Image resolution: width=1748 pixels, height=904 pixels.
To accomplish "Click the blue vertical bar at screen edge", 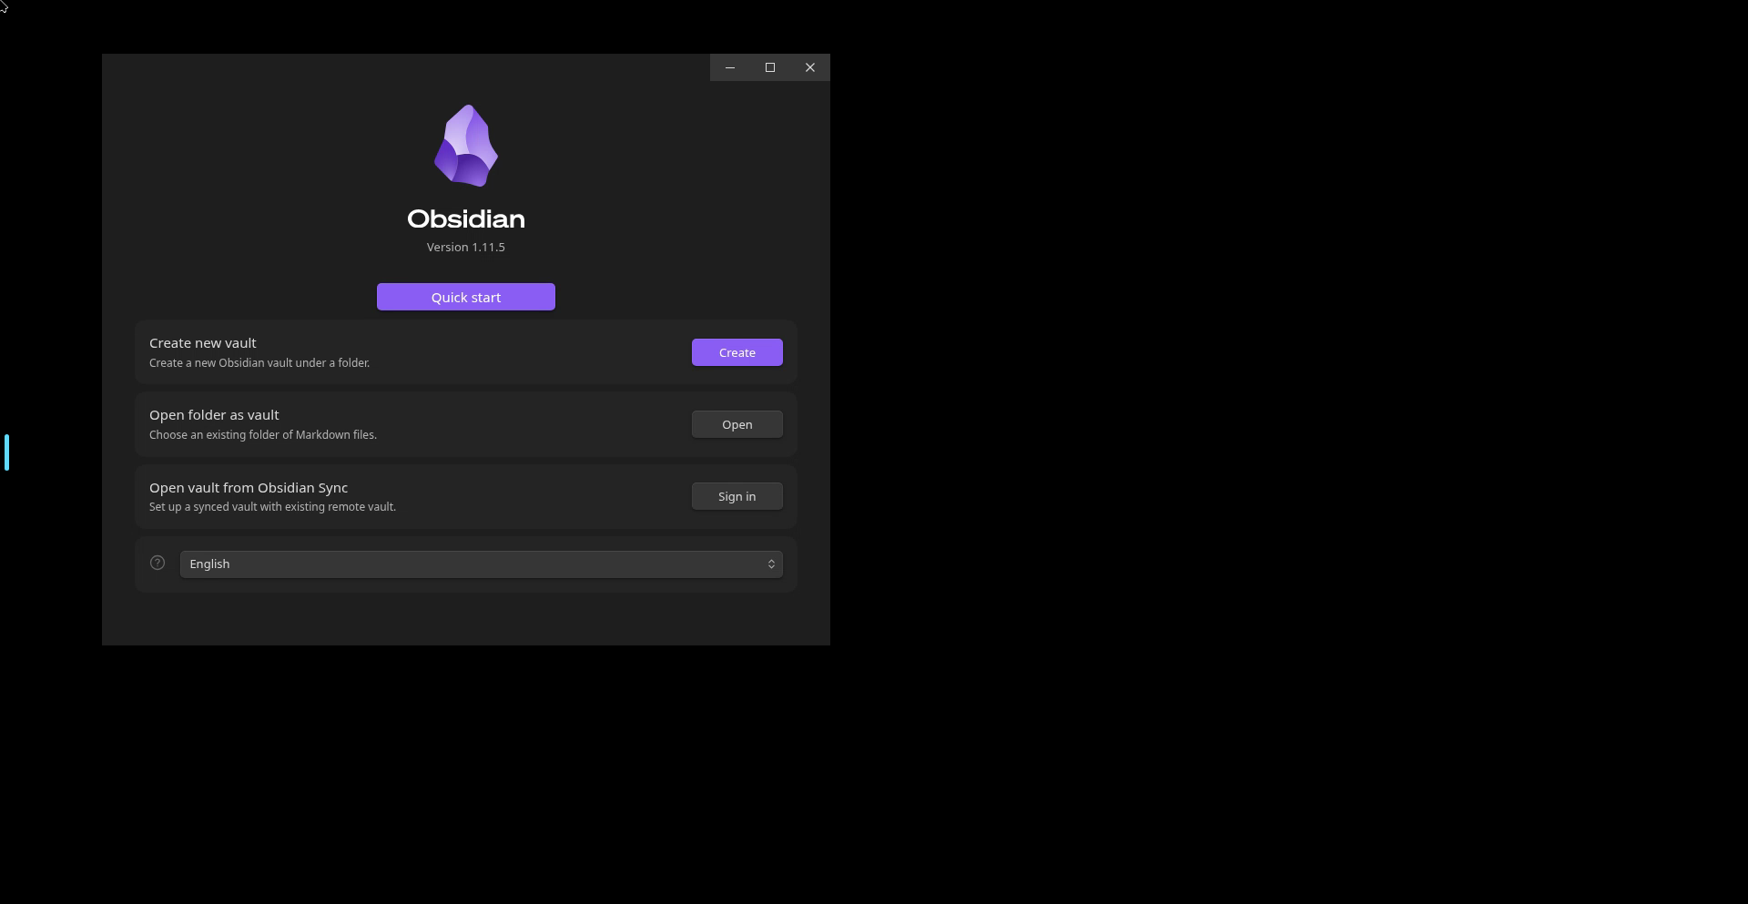I will coord(6,452).
